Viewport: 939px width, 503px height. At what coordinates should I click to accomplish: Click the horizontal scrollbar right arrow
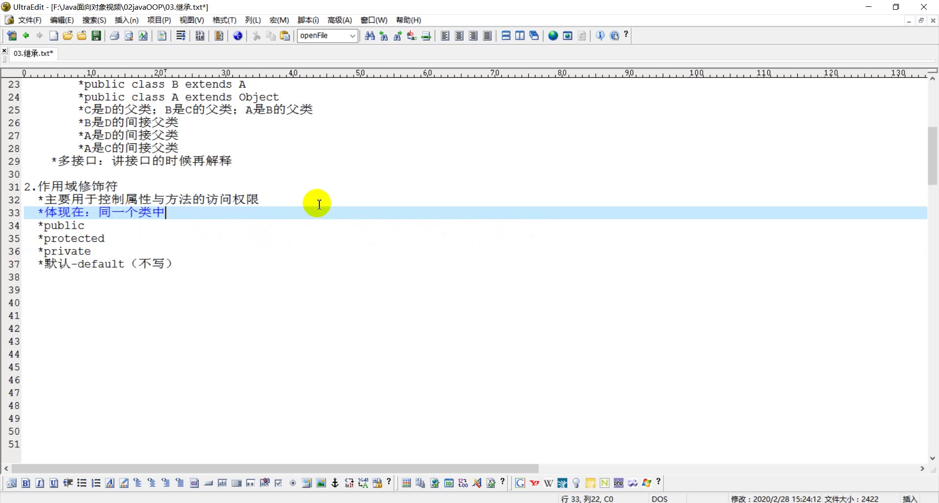(922, 468)
